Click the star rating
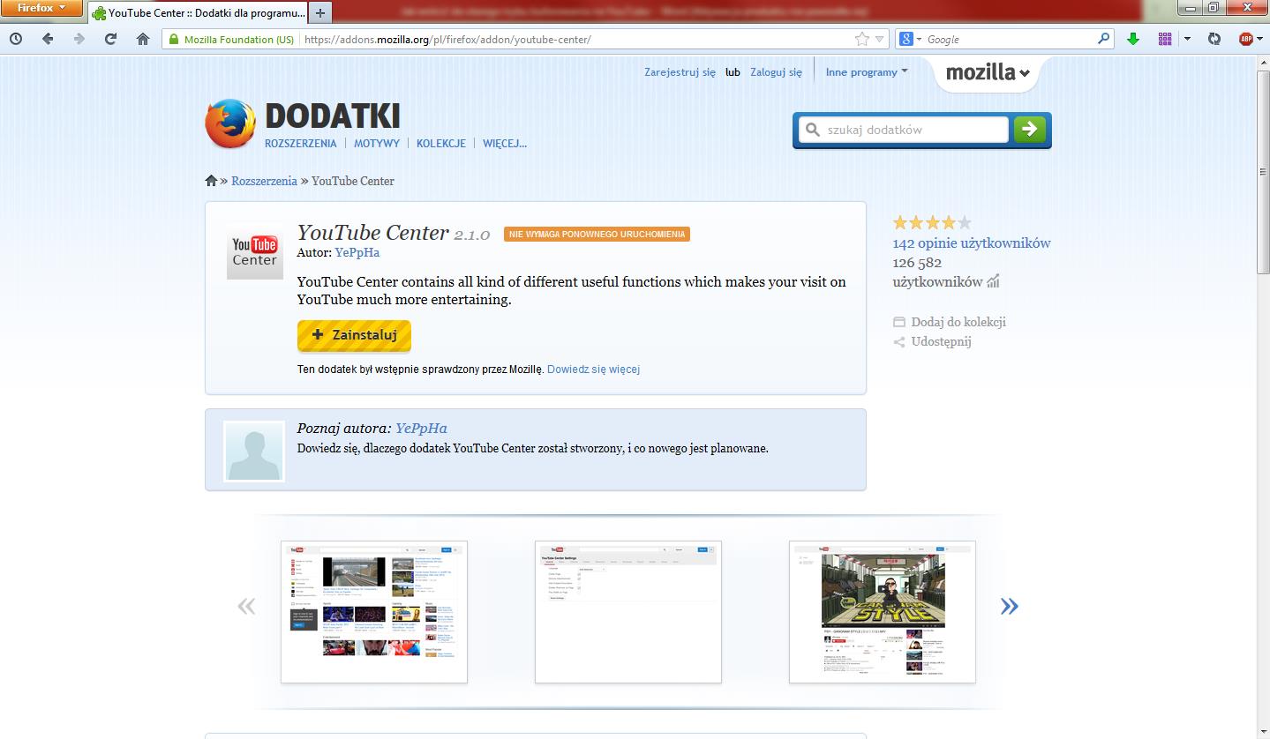The height and width of the screenshot is (739, 1270). tap(932, 222)
